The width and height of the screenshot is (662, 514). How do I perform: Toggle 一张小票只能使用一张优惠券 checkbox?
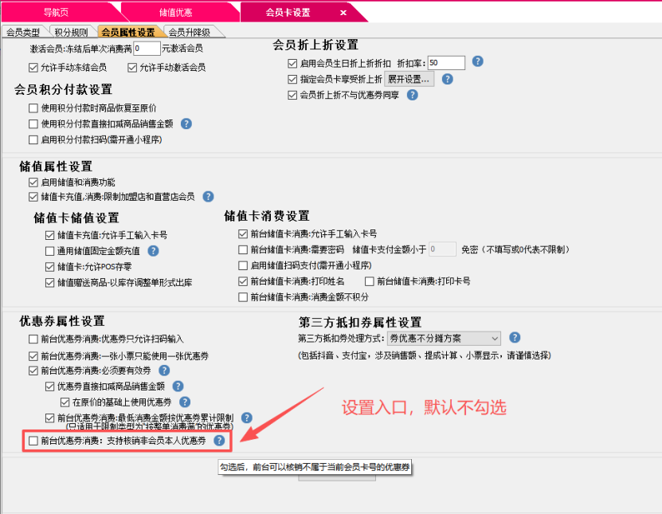coord(33,356)
